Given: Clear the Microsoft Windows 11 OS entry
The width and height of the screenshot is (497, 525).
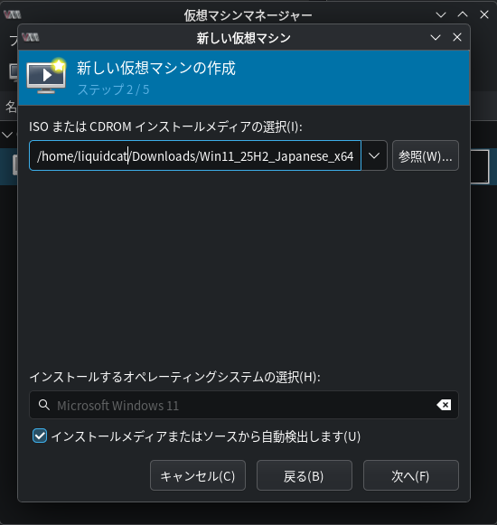Looking at the screenshot, I should [x=444, y=405].
